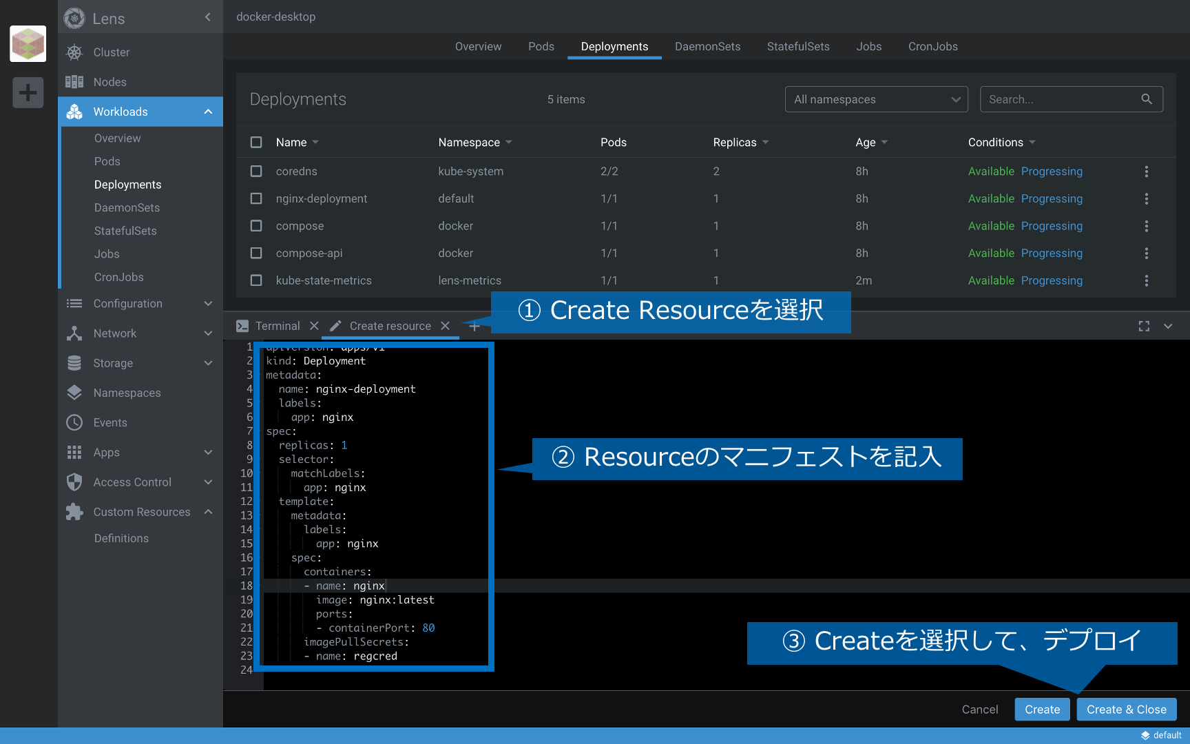
Task: Click the search magnifier icon
Action: tap(1146, 99)
